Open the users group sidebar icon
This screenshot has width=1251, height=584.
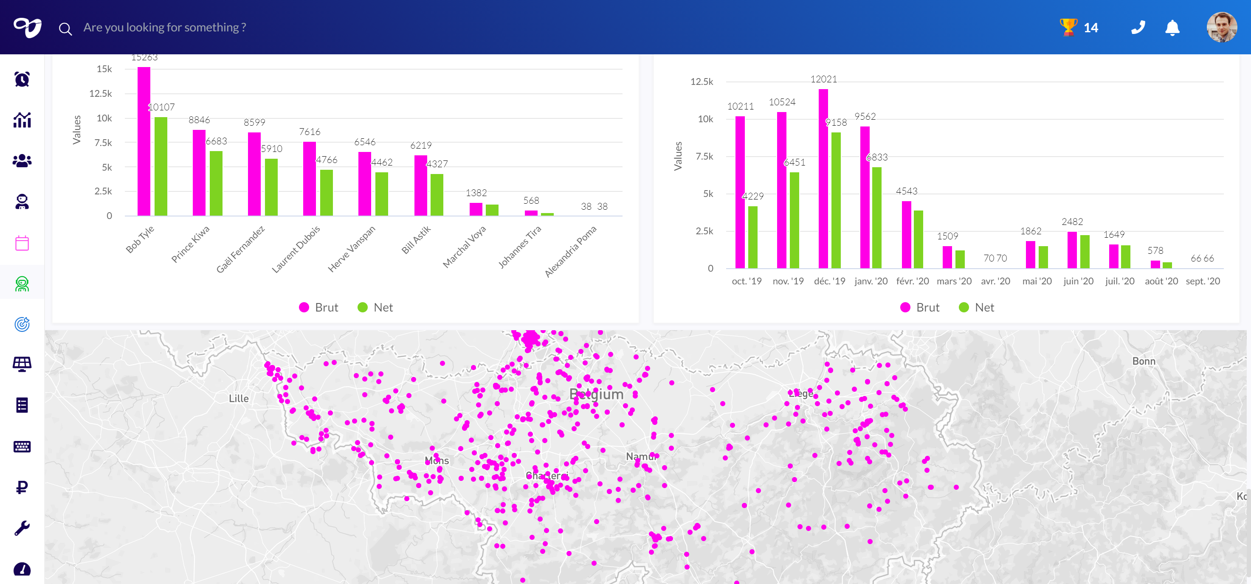pyautogui.click(x=22, y=161)
